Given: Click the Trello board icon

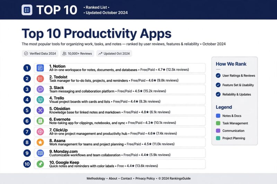Looking at the screenshot, I should click(40, 100).
